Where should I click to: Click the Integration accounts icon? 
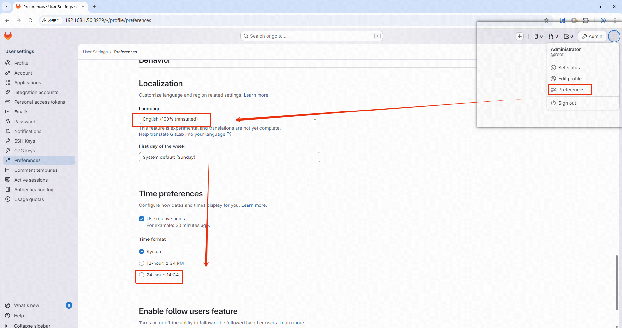8,92
